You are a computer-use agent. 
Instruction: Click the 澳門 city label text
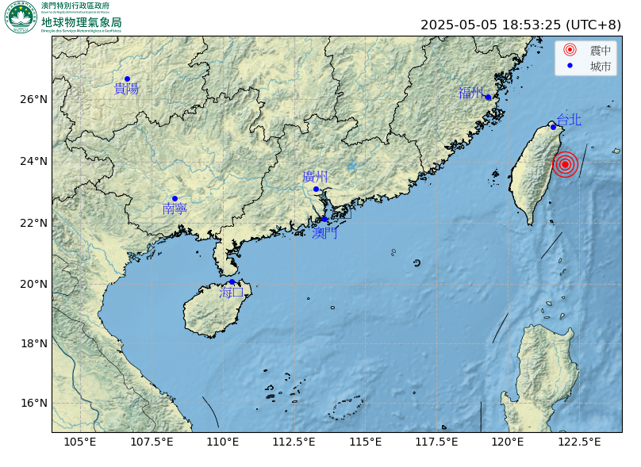(324, 233)
